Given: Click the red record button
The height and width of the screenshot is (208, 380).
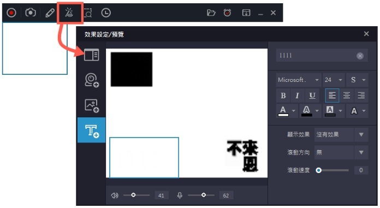Looking at the screenshot, I should click(x=11, y=13).
